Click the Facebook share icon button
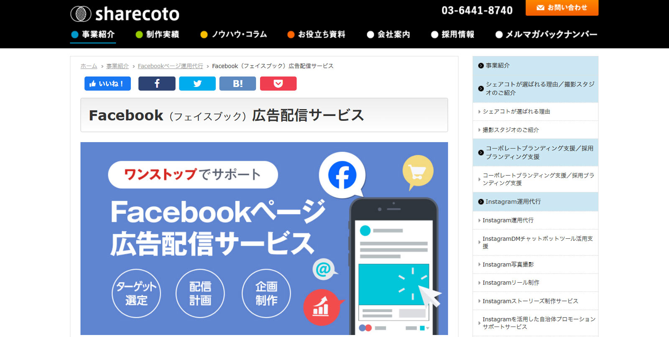Image resolution: width=669 pixels, height=337 pixels. [x=157, y=84]
